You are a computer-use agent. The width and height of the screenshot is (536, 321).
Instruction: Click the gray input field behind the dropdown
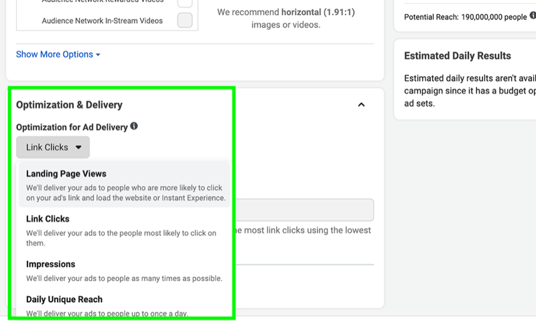click(301, 210)
